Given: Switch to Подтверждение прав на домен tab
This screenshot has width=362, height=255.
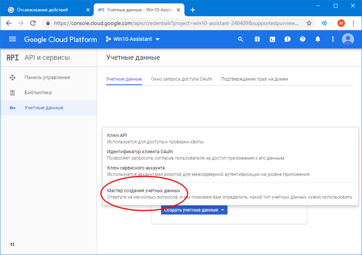Looking at the screenshot, I should tap(254, 79).
